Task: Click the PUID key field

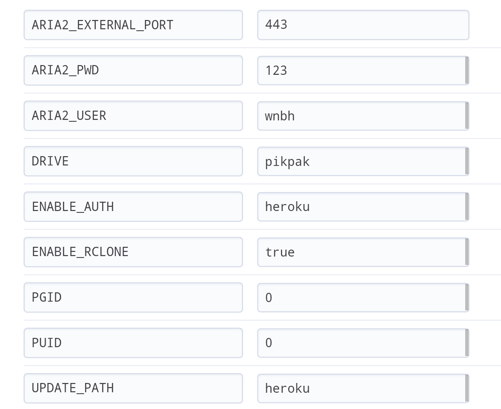Action: [x=133, y=343]
